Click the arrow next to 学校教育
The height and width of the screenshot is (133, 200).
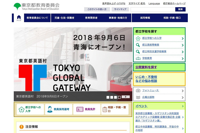click(182, 58)
